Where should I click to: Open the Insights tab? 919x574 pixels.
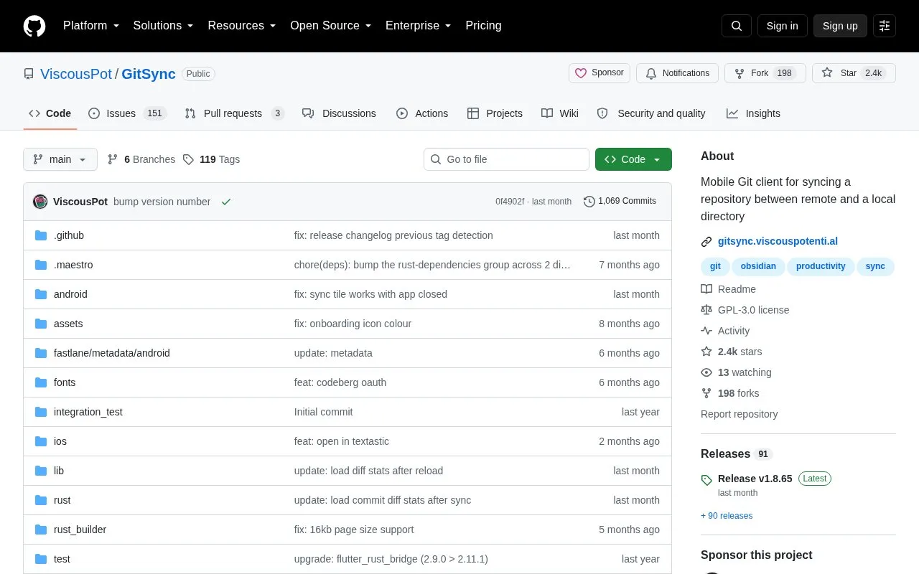coord(753,113)
